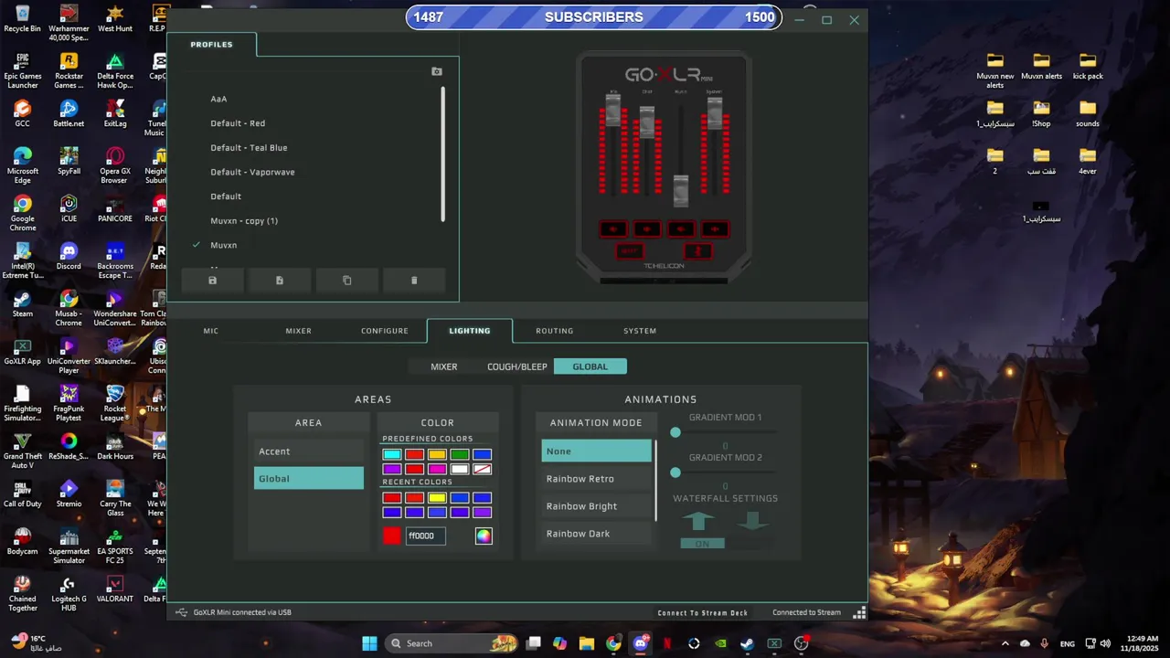The image size is (1170, 658).
Task: Open the Recycle Bin on desktop
Action: point(23,19)
